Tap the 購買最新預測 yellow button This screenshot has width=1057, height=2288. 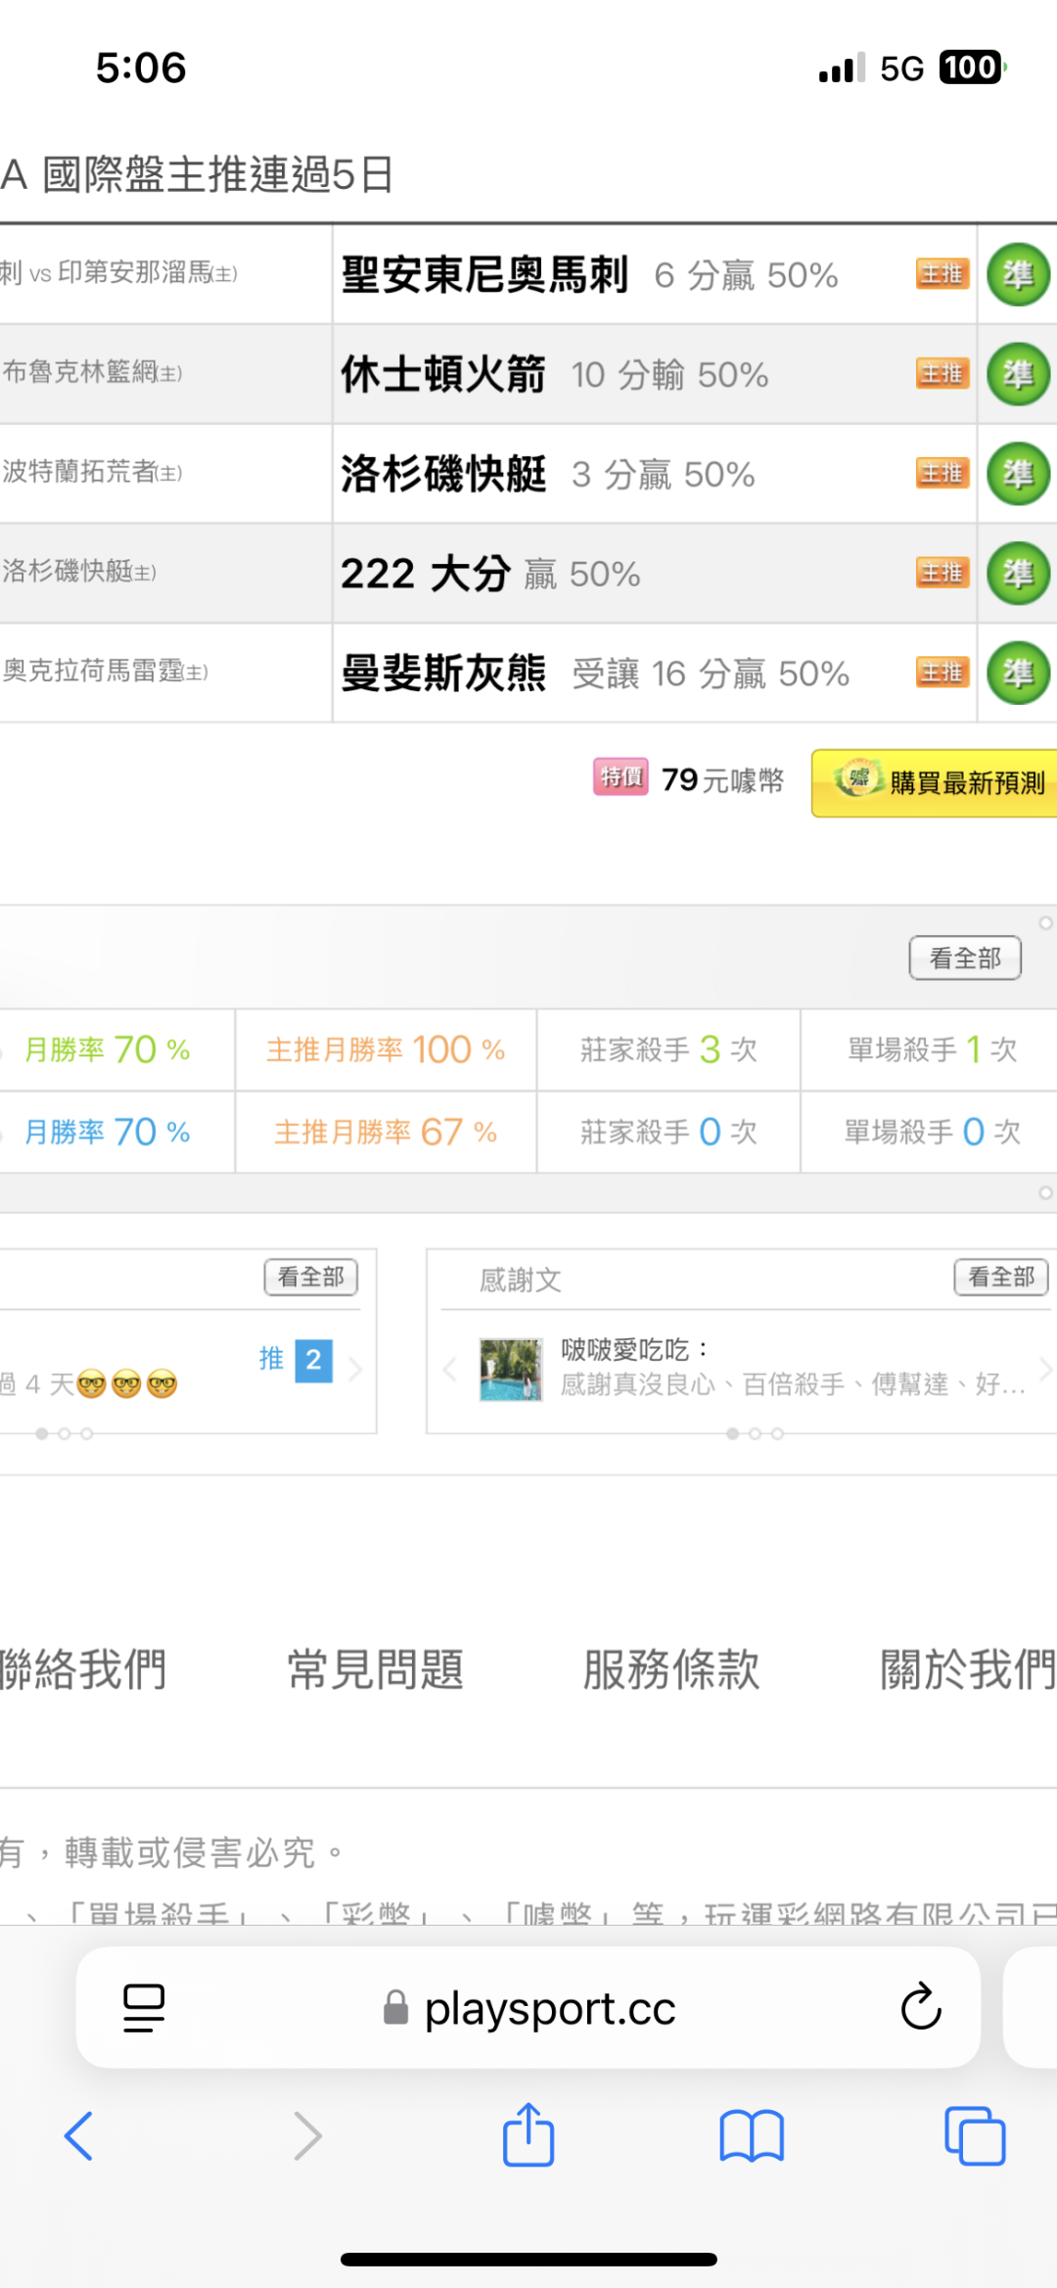[x=935, y=782]
